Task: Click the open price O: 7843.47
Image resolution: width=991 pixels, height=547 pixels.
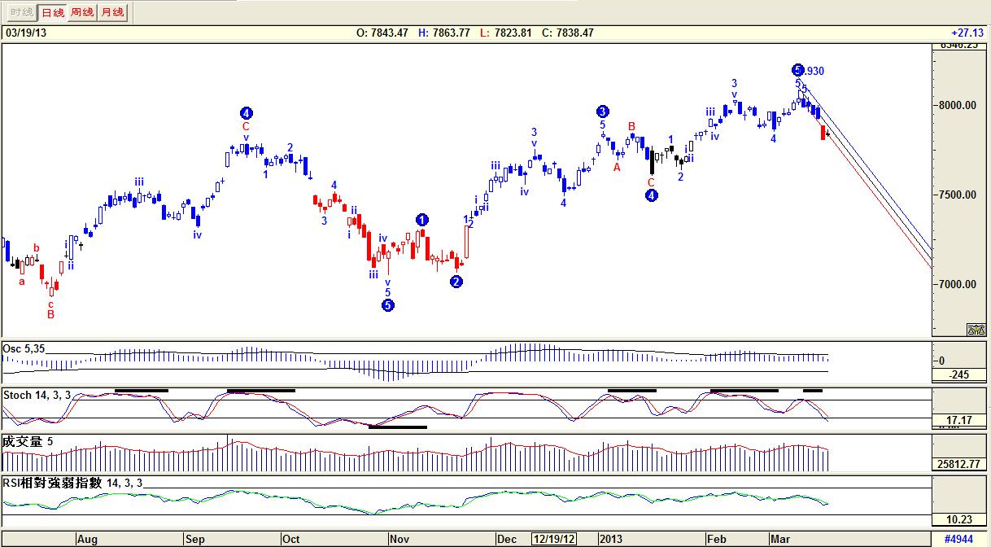Action: tap(382, 33)
